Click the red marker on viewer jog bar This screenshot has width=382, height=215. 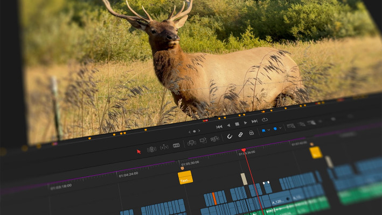(205, 120)
